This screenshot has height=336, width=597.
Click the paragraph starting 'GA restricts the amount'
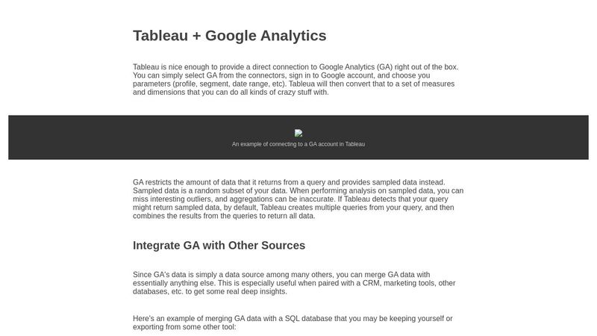click(298, 199)
